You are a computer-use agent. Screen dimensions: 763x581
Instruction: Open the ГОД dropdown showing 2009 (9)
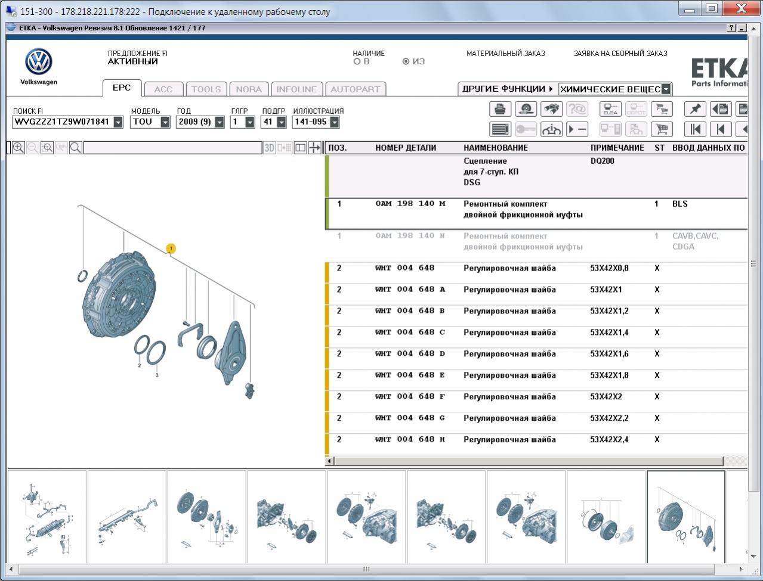[x=220, y=122]
